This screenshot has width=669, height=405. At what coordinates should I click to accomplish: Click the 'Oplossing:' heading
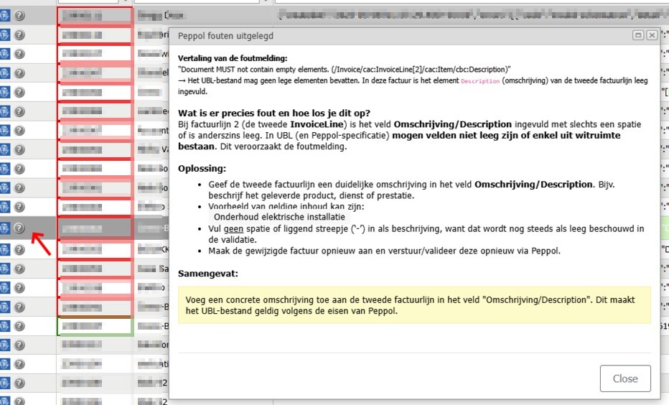pos(202,169)
